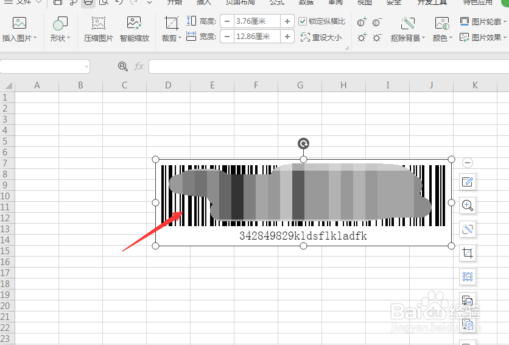Click the width field showing 12.86厘米
509x345 pixels.
pos(257,37)
